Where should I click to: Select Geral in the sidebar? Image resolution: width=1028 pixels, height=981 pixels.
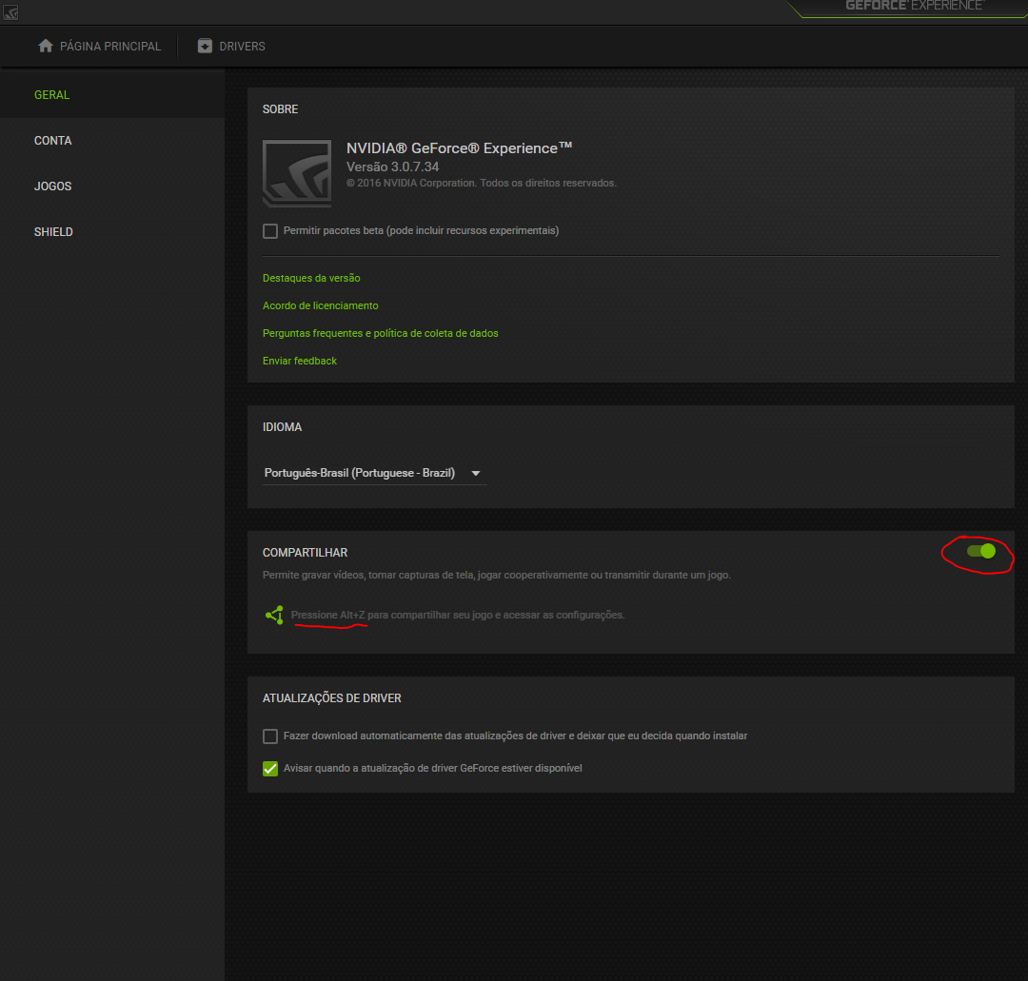112,95
